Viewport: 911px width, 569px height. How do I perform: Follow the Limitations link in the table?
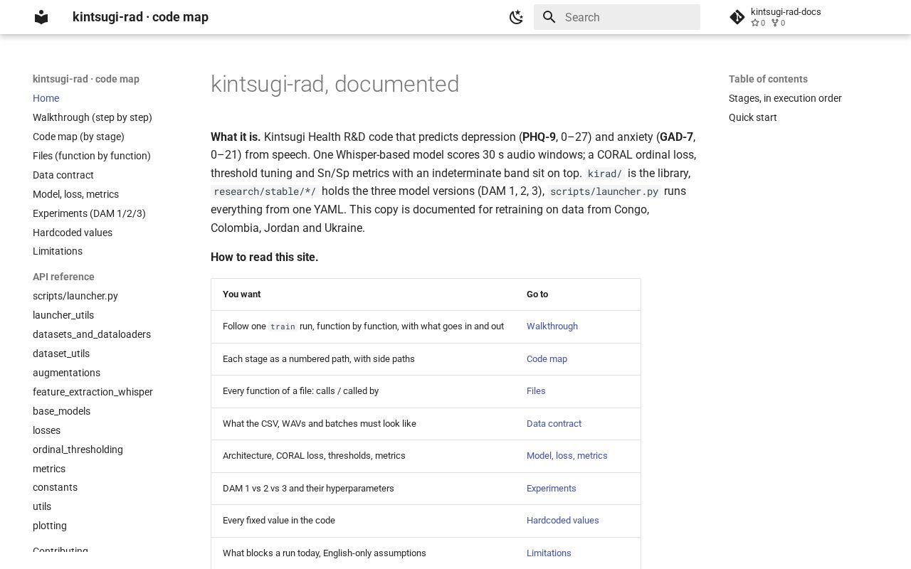coord(549,553)
